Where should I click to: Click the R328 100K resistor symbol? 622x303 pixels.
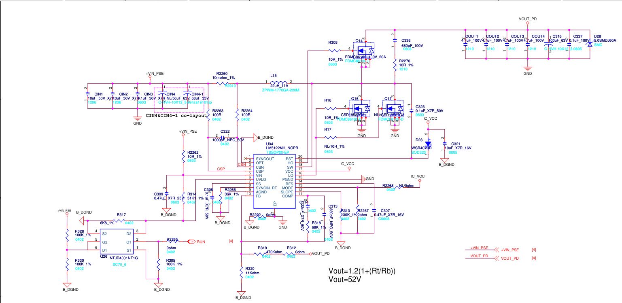67,236
